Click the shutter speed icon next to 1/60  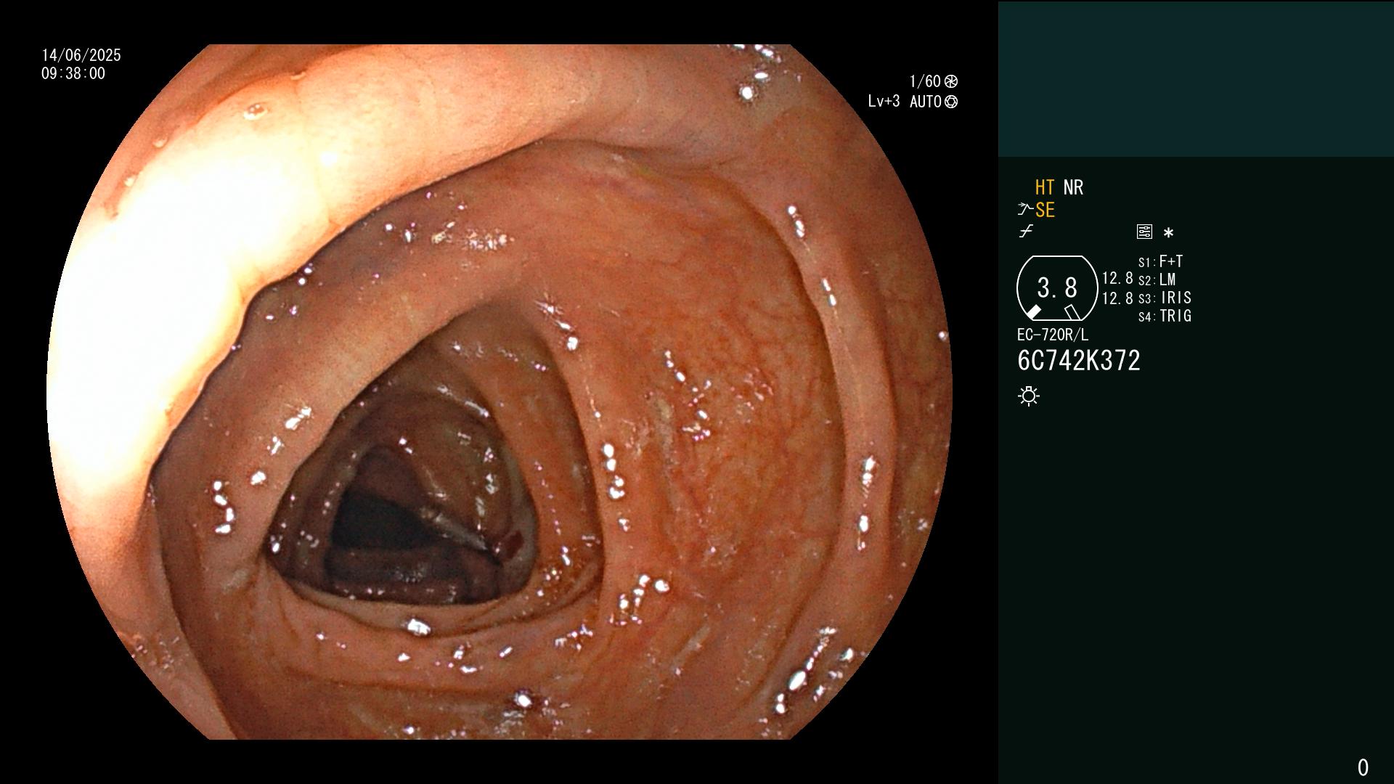click(x=951, y=81)
